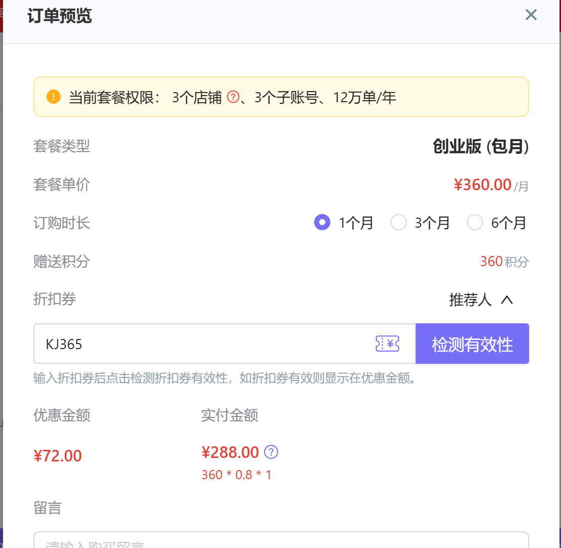The height and width of the screenshot is (548, 561).
Task: Click the coupon ticket icon in the discount field
Action: pyautogui.click(x=387, y=344)
